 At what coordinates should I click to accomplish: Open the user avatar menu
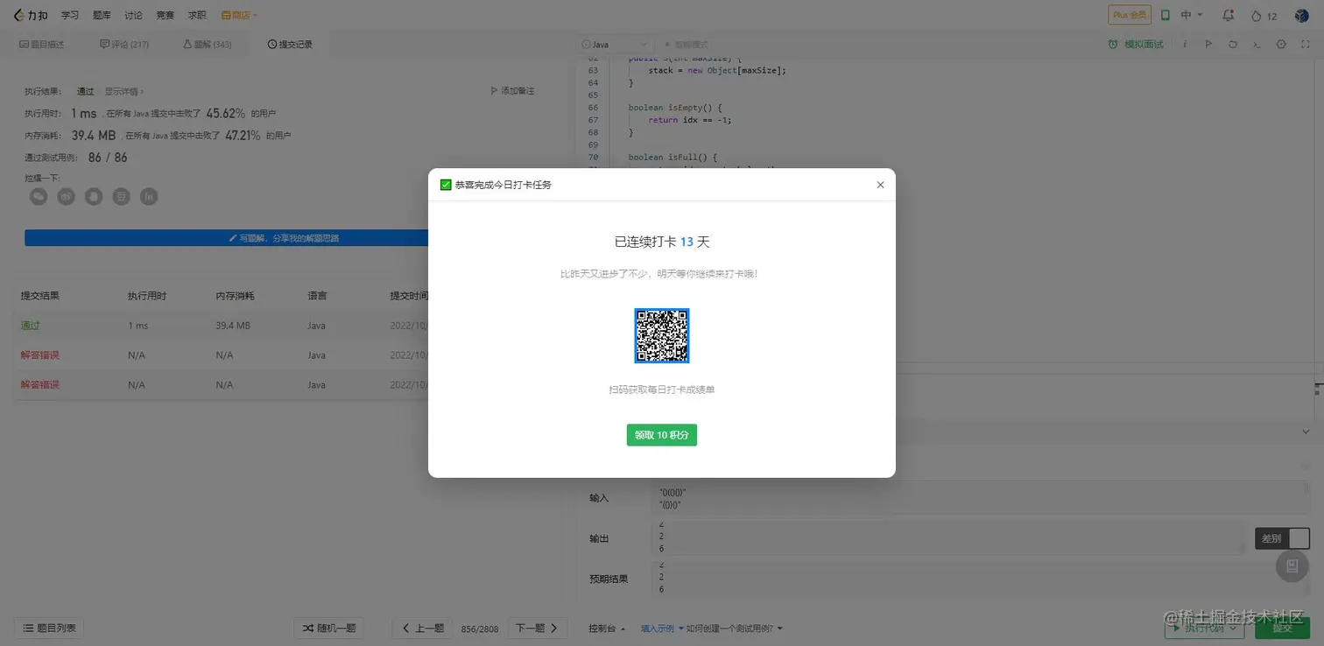pos(1301,15)
